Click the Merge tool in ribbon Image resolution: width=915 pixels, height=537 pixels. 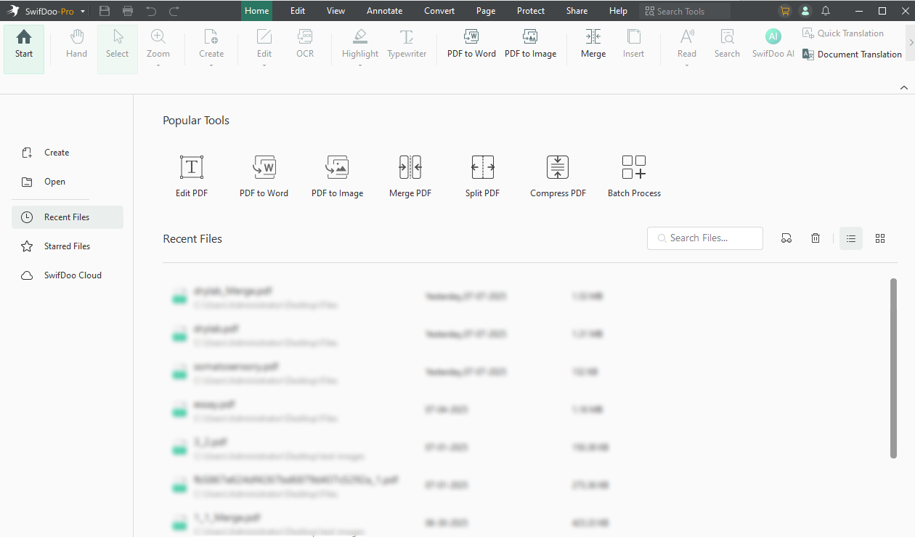(x=593, y=44)
